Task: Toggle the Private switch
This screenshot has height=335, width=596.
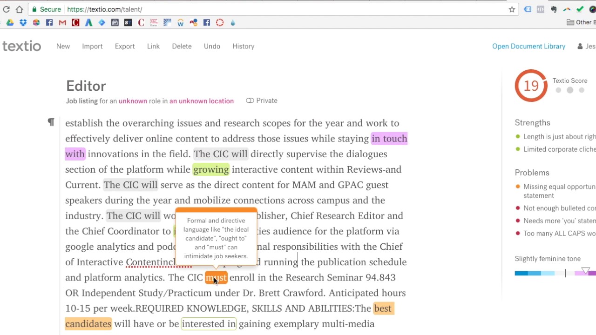Action: click(x=250, y=100)
